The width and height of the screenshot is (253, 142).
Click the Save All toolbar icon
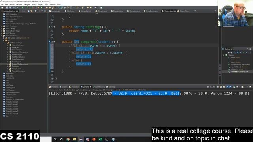click(10, 7)
